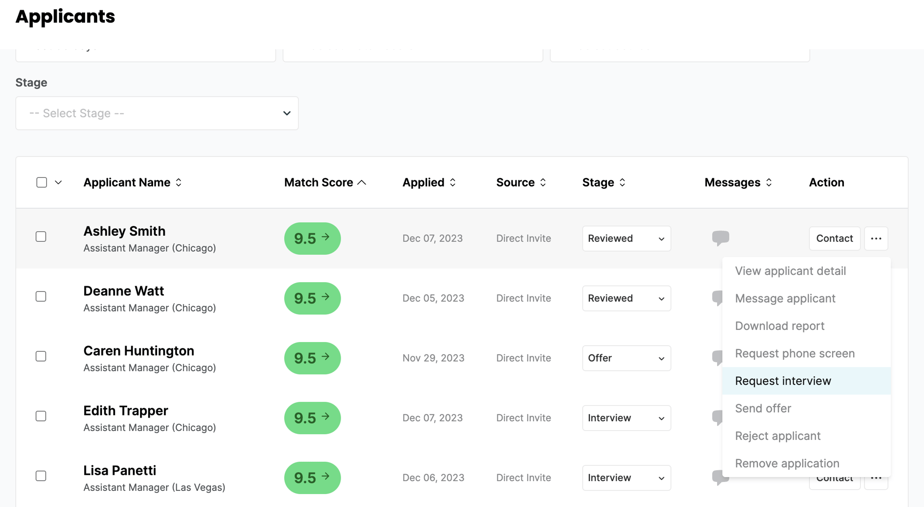The width and height of the screenshot is (924, 507).
Task: Click Ashley Smith's three-dot more actions icon
Action: tap(876, 238)
